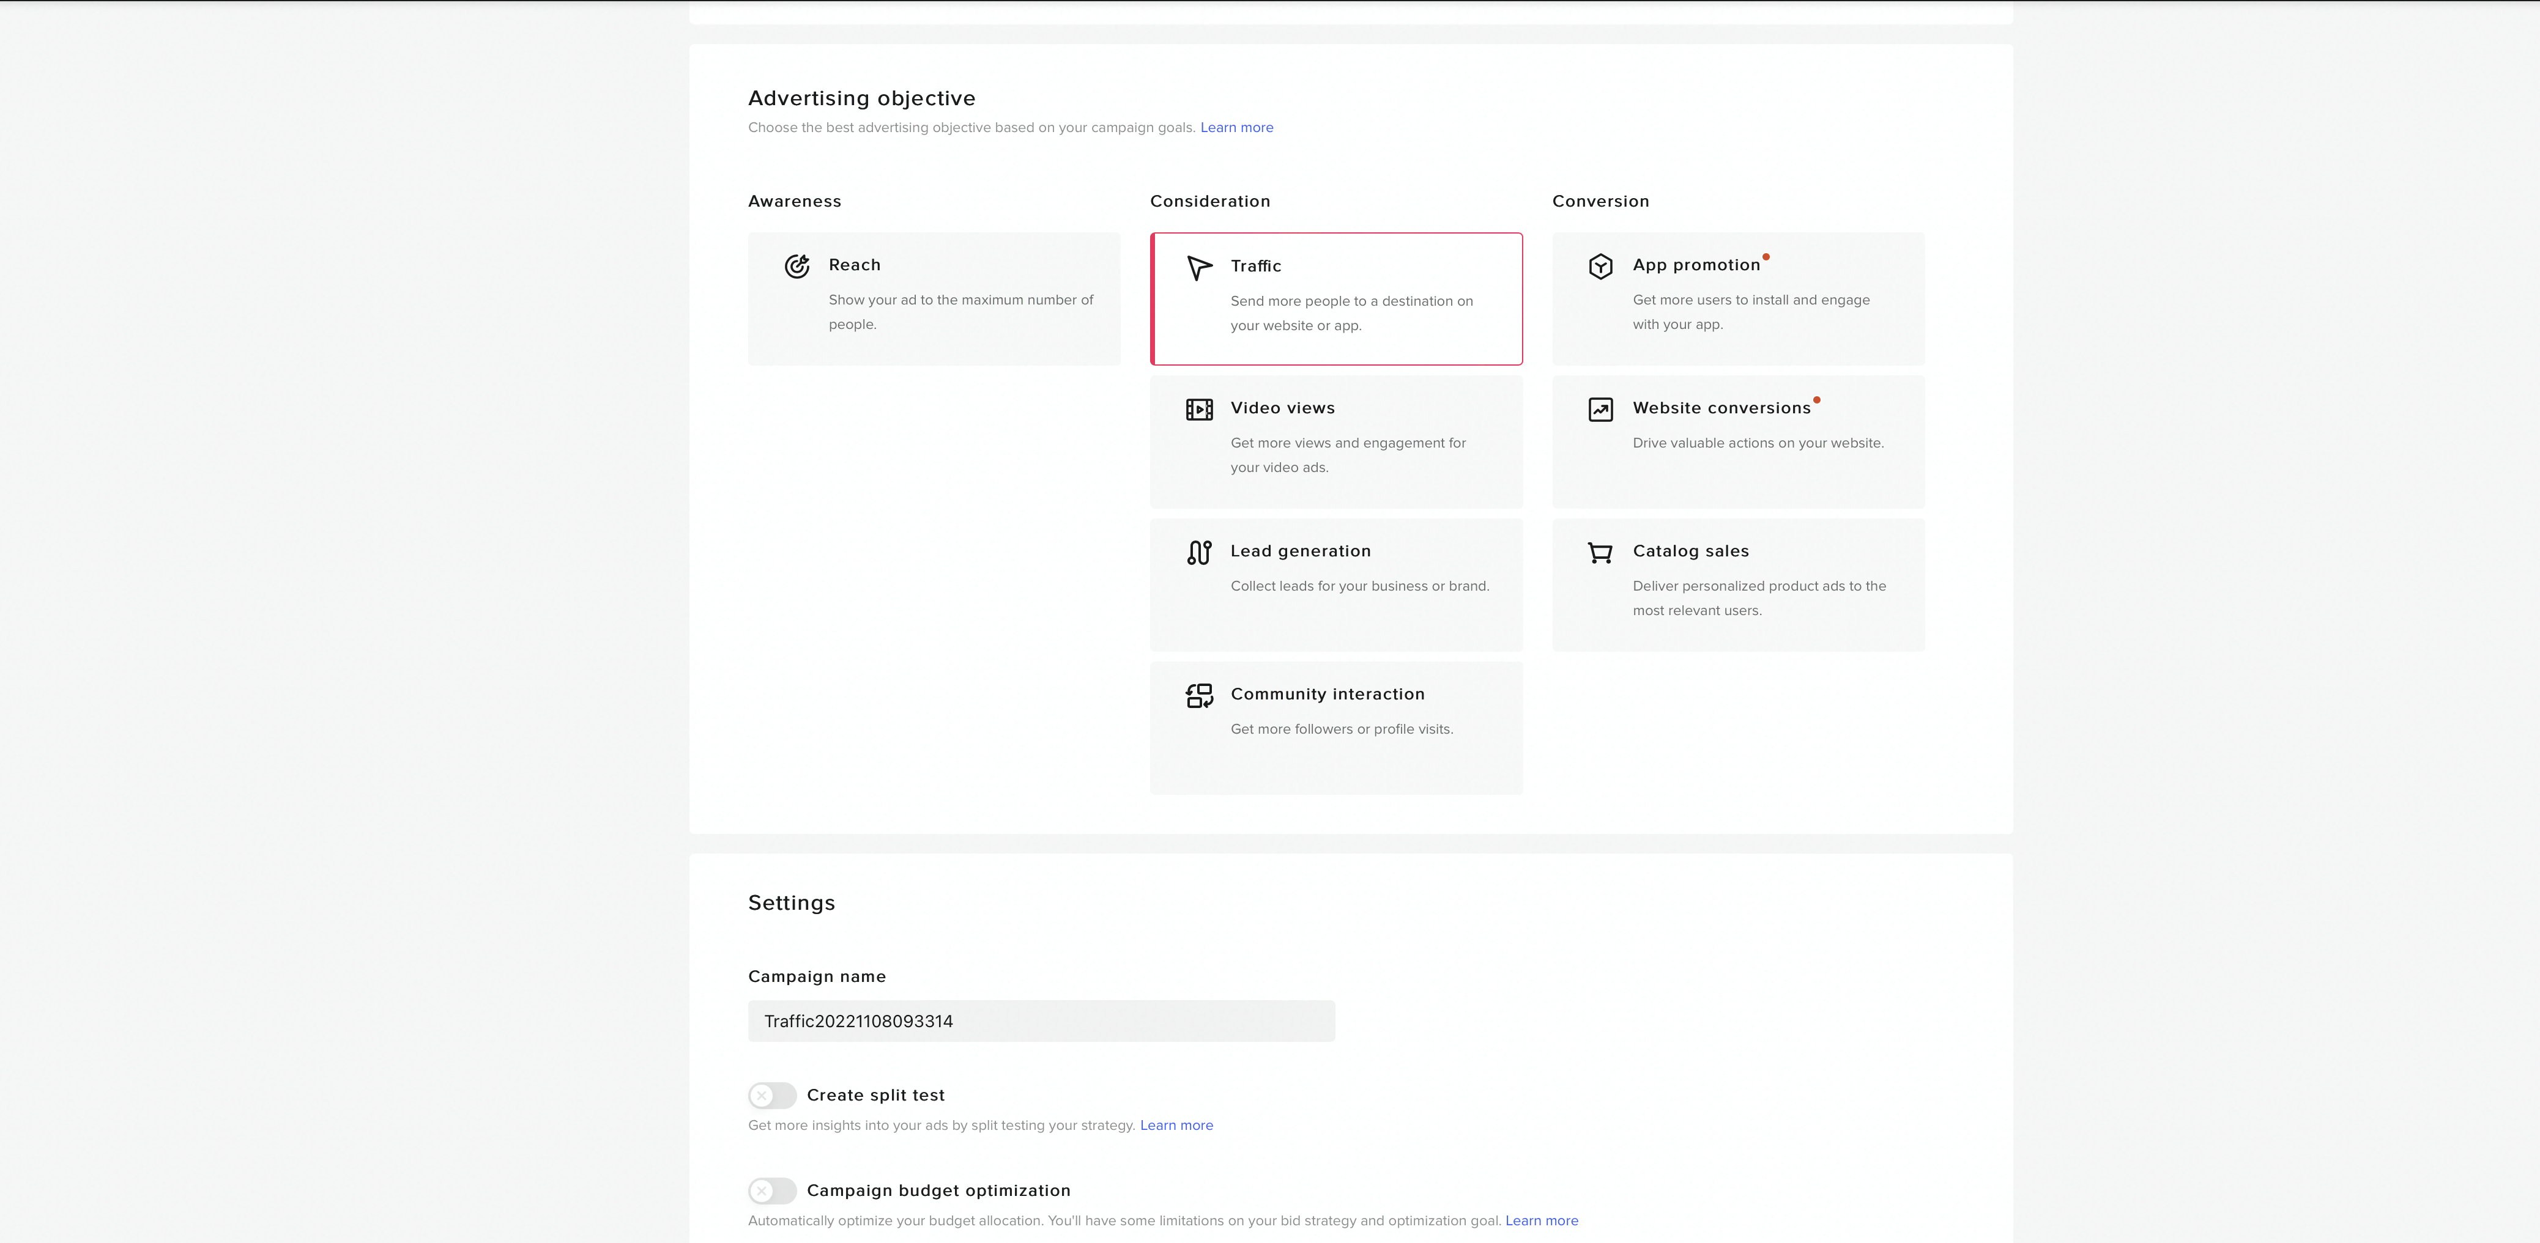Click the red dot beside Website conversions
Image resolution: width=2540 pixels, height=1243 pixels.
click(1816, 399)
